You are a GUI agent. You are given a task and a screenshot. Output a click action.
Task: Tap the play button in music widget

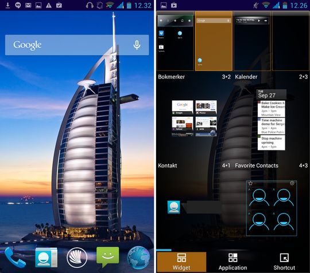pos(259,21)
